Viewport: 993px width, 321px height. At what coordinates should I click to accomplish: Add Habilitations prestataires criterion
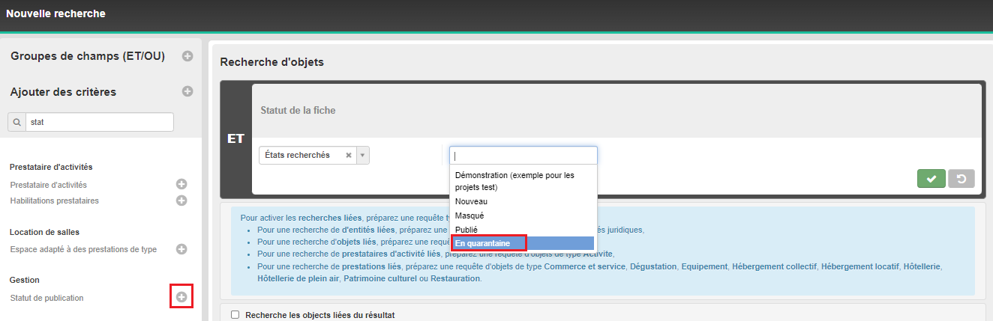[181, 201]
